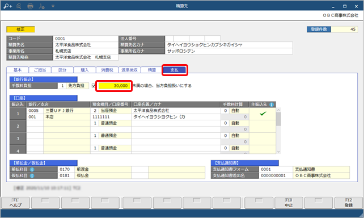Viewport: 364px width, 218px height.
Task: Click the 手数料負担 code field showing 1
Action: (x=62, y=86)
